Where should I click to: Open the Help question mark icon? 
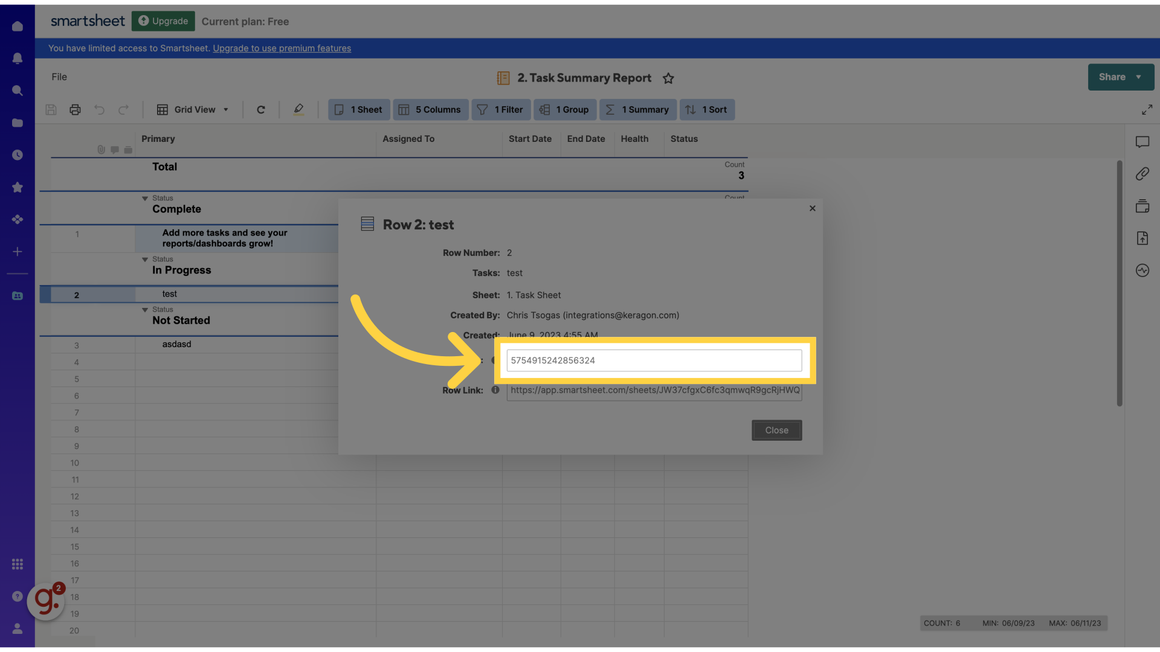pyautogui.click(x=18, y=596)
